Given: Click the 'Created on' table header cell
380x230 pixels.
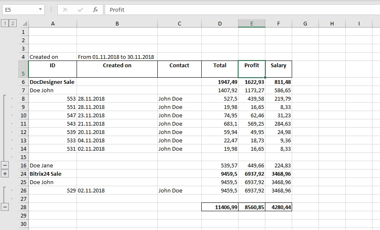Looking at the screenshot, I should [117, 69].
